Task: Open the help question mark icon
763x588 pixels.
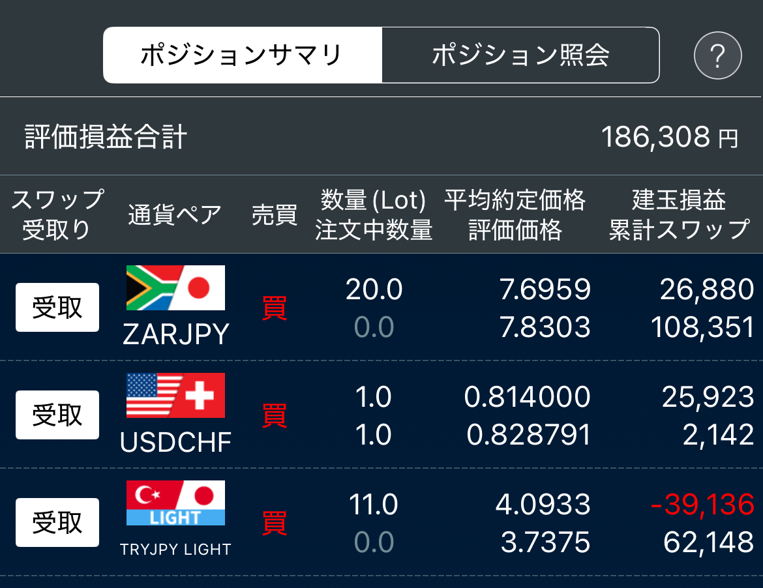Action: click(717, 55)
